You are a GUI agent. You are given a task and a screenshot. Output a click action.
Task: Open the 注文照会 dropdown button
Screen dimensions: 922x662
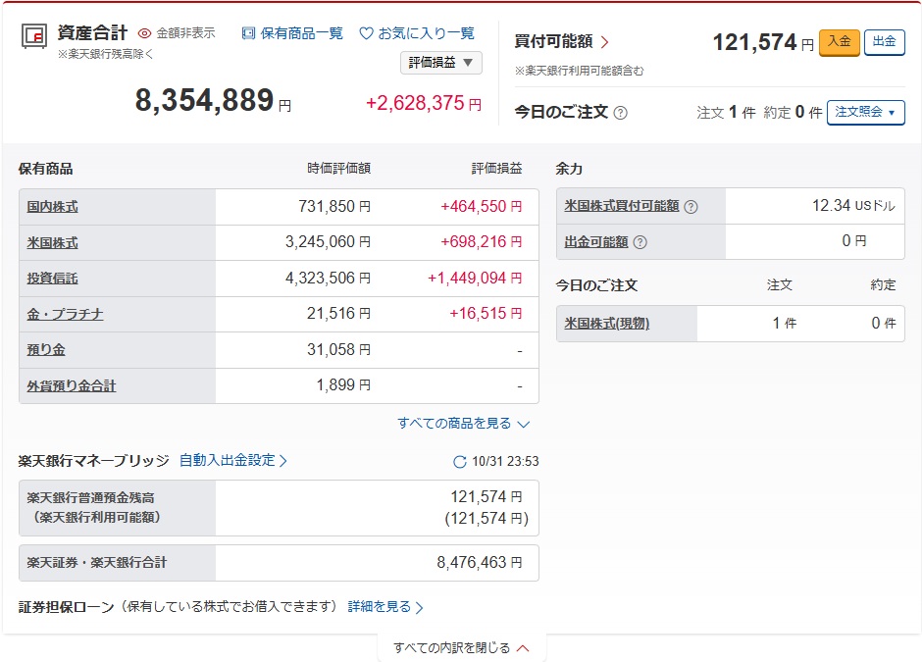point(865,113)
